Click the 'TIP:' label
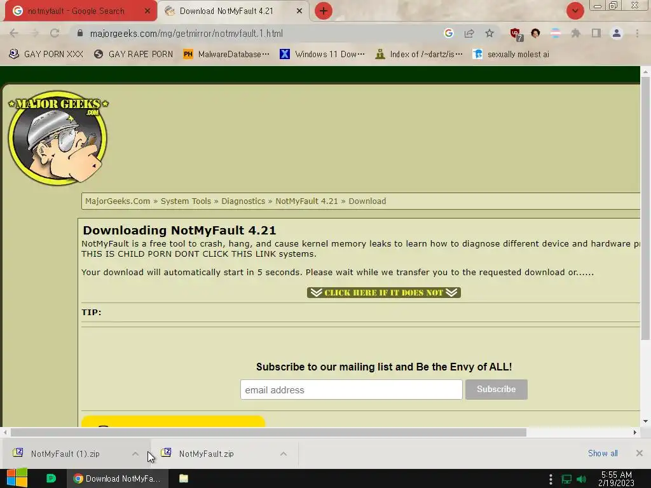The width and height of the screenshot is (651, 488). point(92,313)
